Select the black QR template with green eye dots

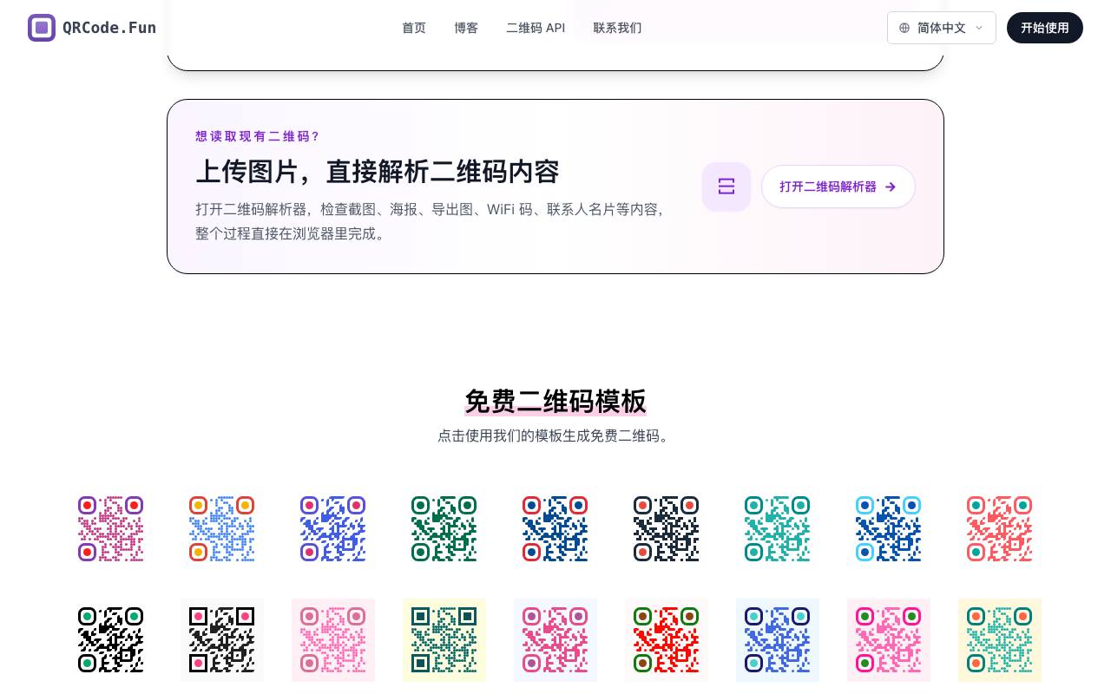111,640
